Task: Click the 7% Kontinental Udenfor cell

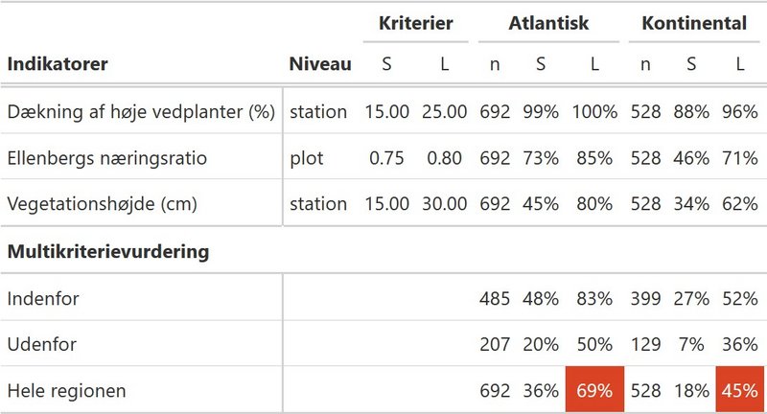Action: (x=691, y=344)
